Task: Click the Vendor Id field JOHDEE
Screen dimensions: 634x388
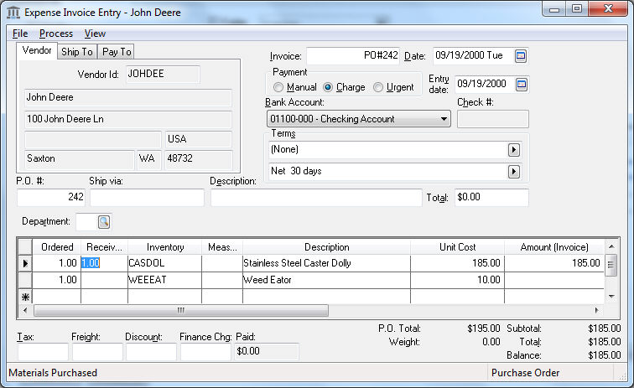Action: click(x=163, y=75)
